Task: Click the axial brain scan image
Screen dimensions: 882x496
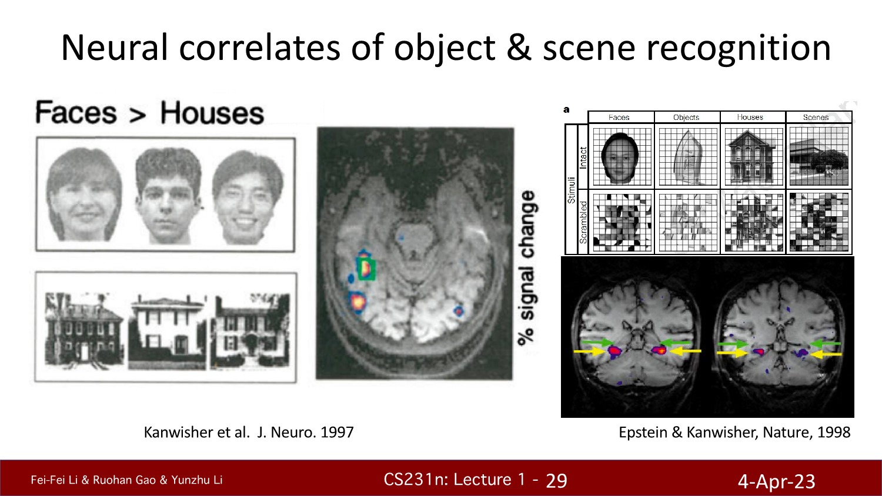Action: [x=415, y=253]
